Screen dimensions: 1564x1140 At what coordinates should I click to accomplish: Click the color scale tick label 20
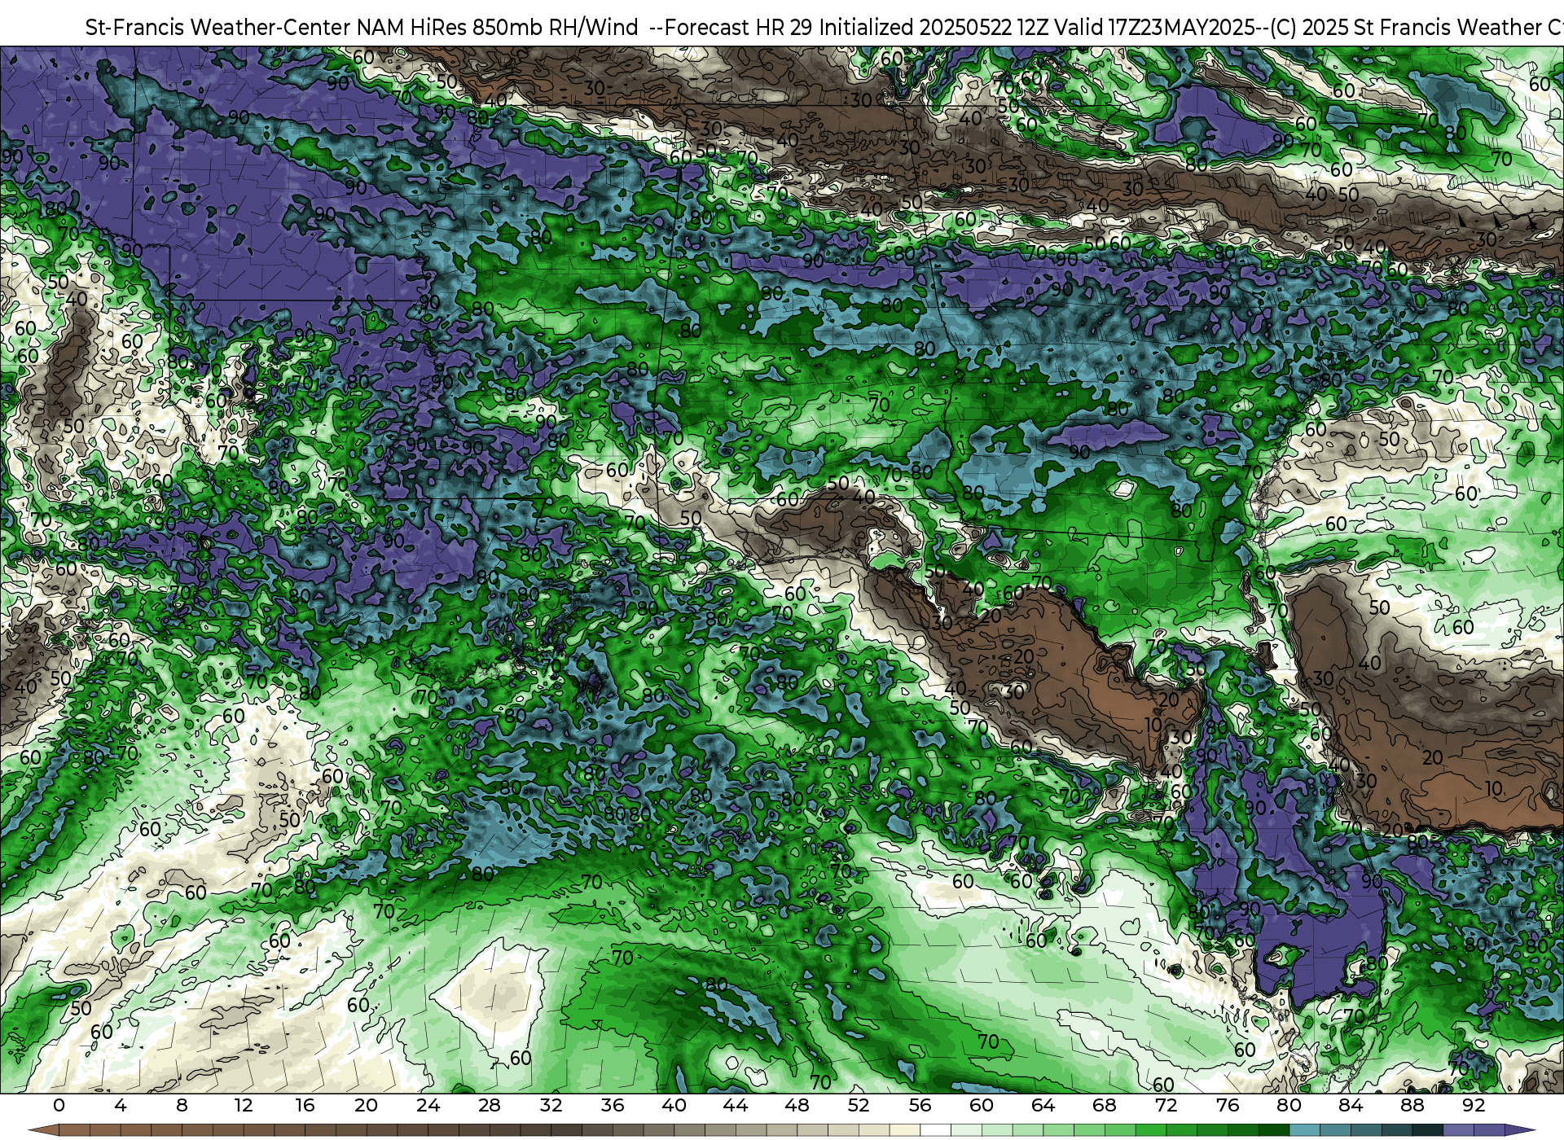[x=367, y=1106]
